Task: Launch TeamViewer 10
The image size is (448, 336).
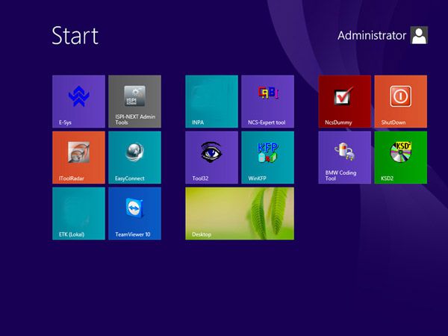Action: [x=134, y=214]
